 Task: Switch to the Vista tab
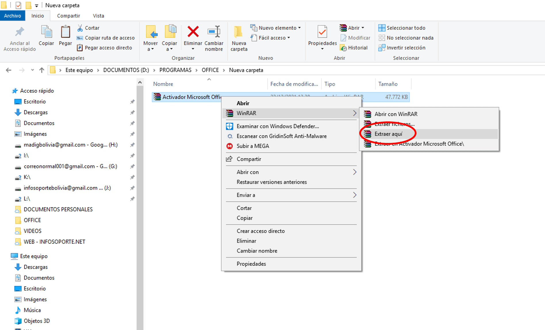(x=98, y=16)
